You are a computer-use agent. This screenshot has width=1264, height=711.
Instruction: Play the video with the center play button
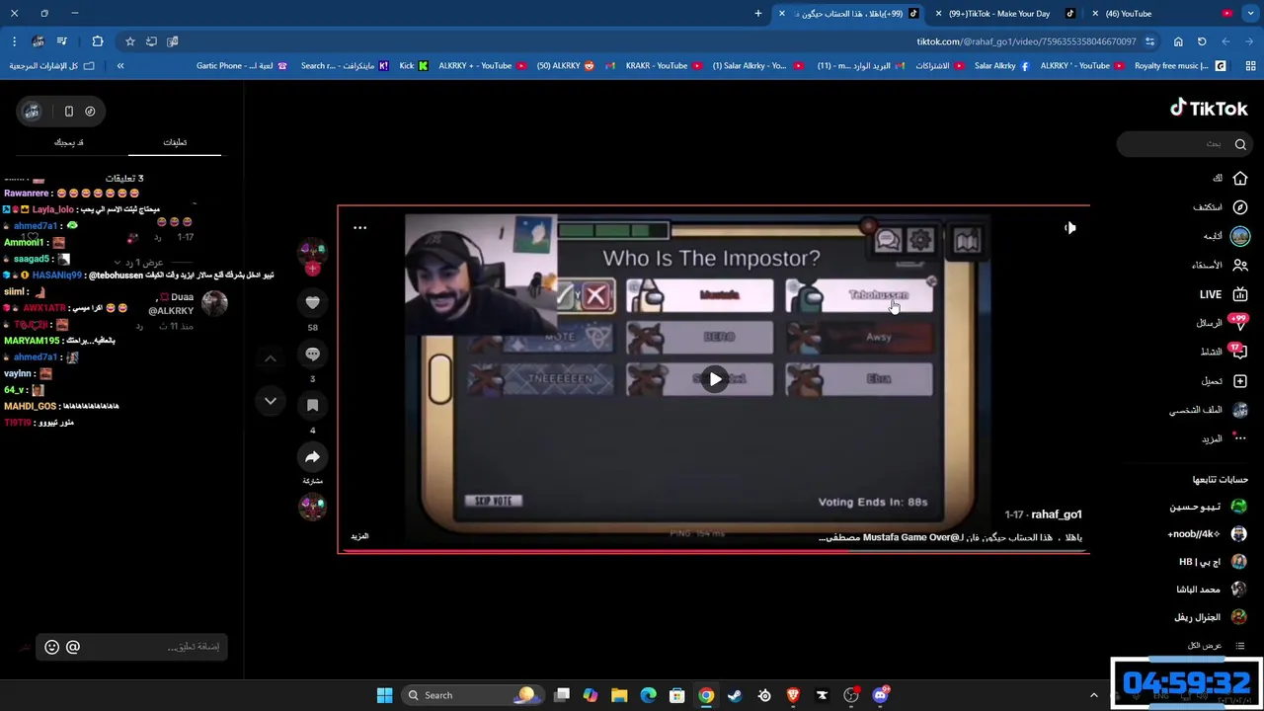tap(714, 379)
